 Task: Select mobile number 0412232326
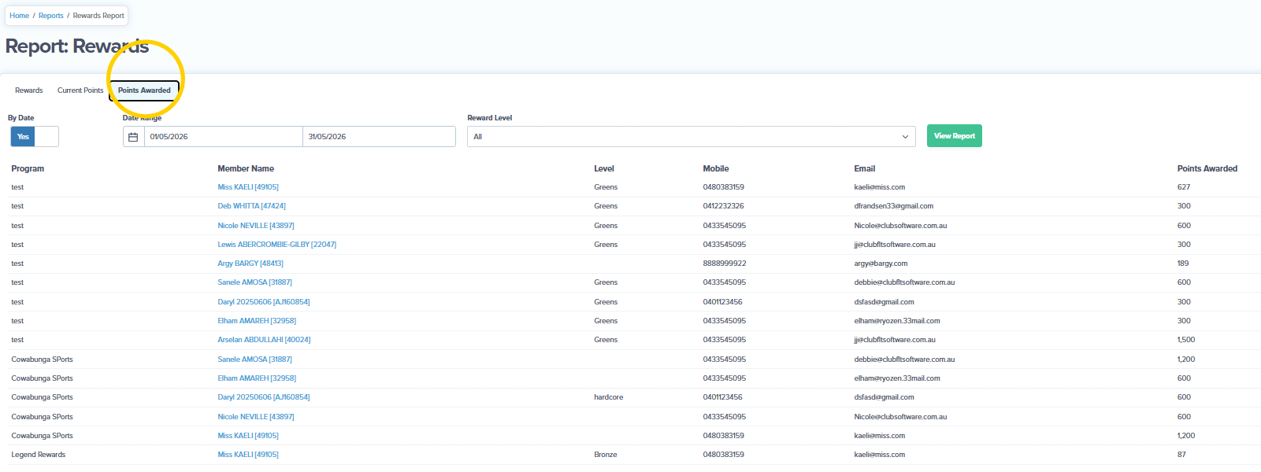click(723, 206)
